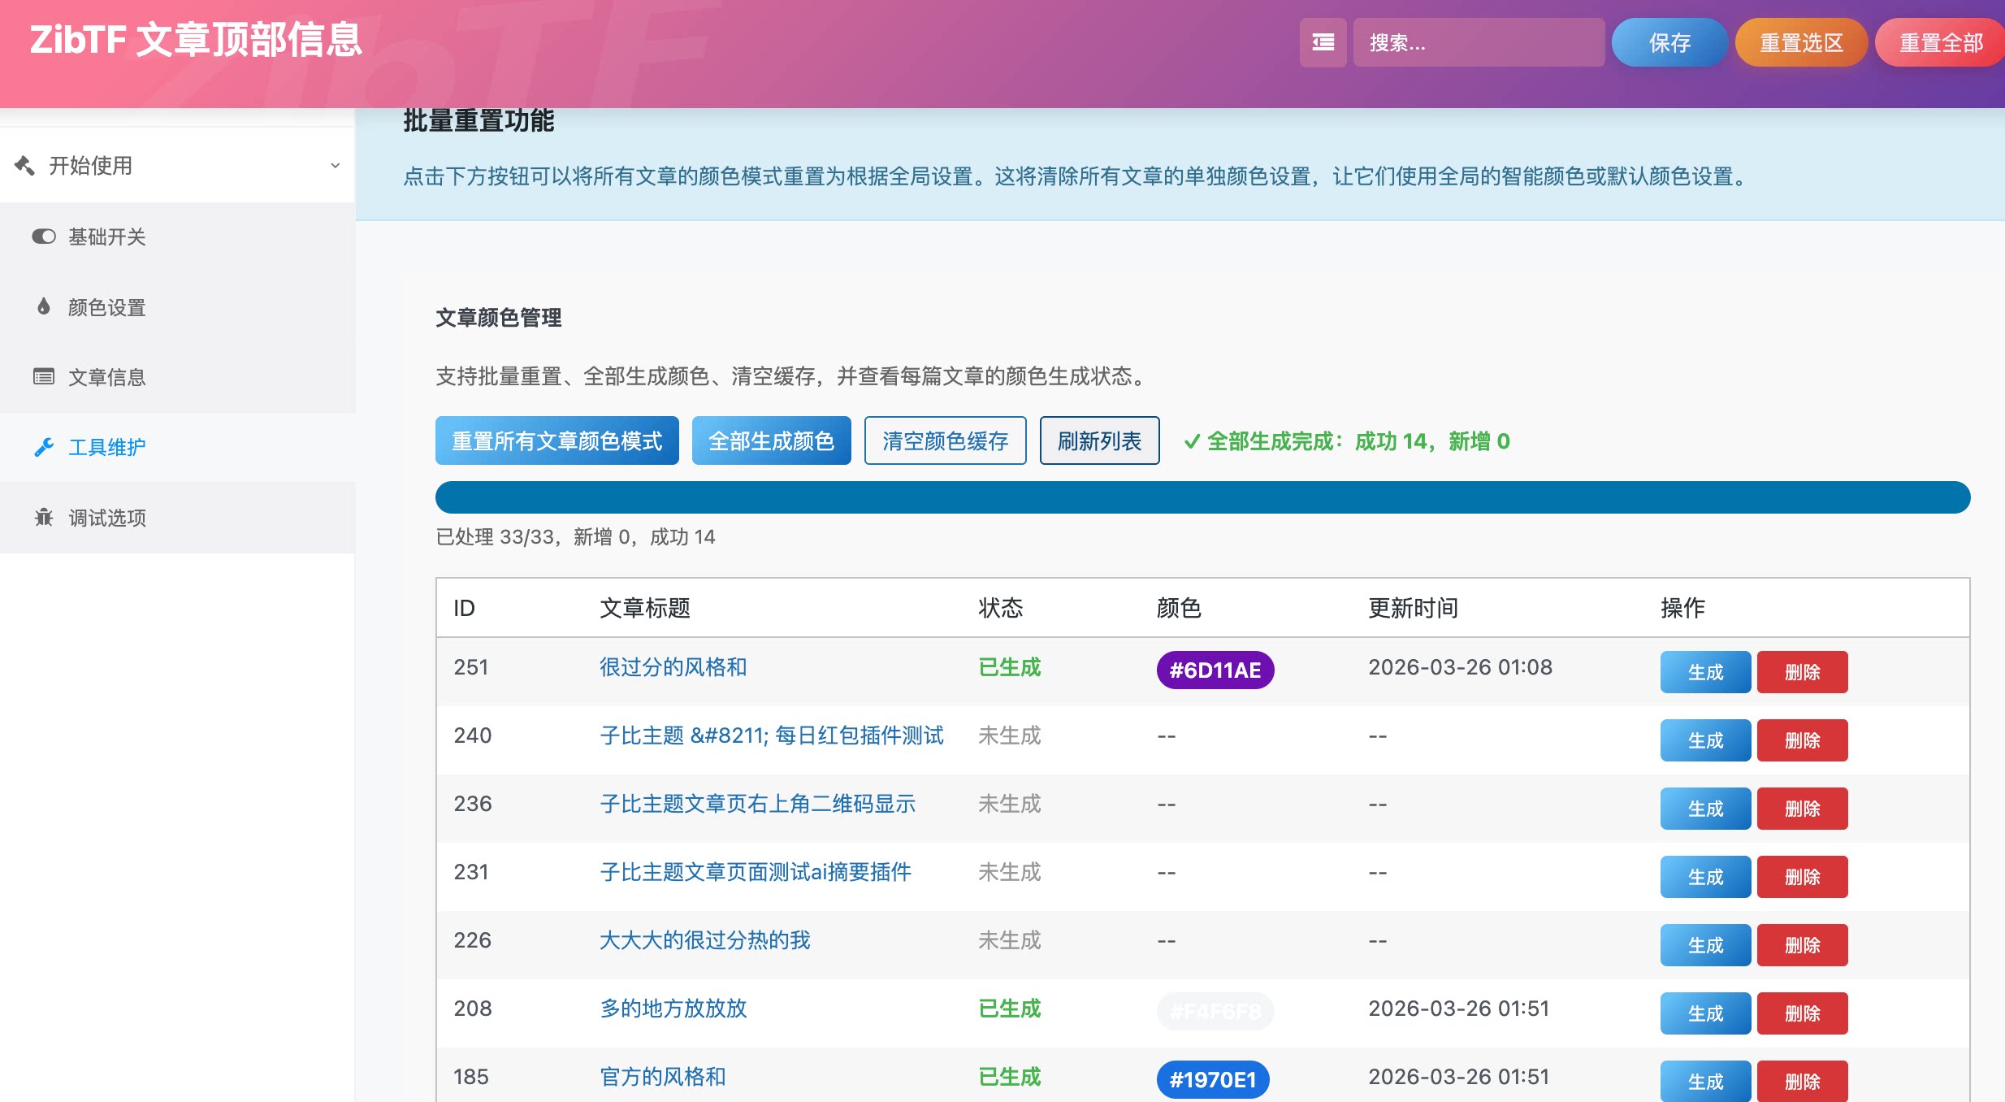Click the sidebar collapse icon left of the search box
This screenshot has width=2005, height=1102.
[x=1323, y=41]
